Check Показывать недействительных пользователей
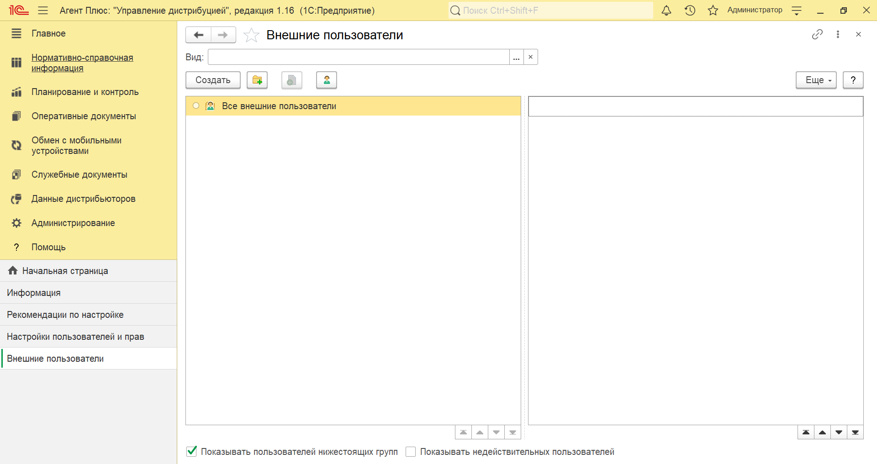This screenshot has height=464, width=877. pos(411,452)
